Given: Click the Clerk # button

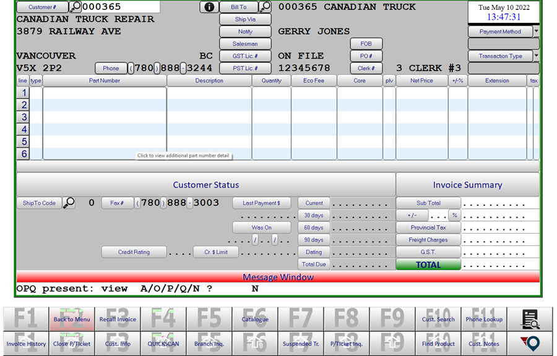Looking at the screenshot, I should coord(366,68).
